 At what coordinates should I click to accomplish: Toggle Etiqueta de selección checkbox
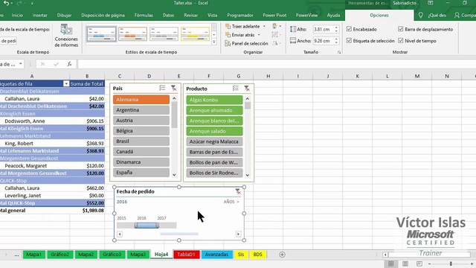349,41
